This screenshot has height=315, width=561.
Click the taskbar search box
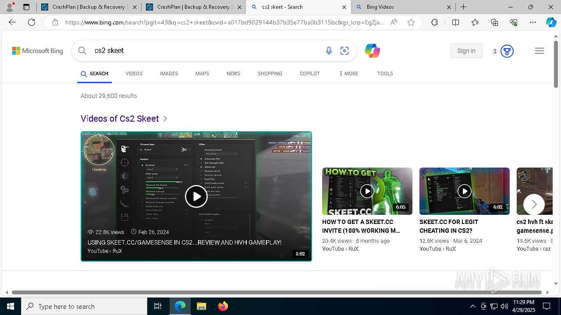pos(84,306)
